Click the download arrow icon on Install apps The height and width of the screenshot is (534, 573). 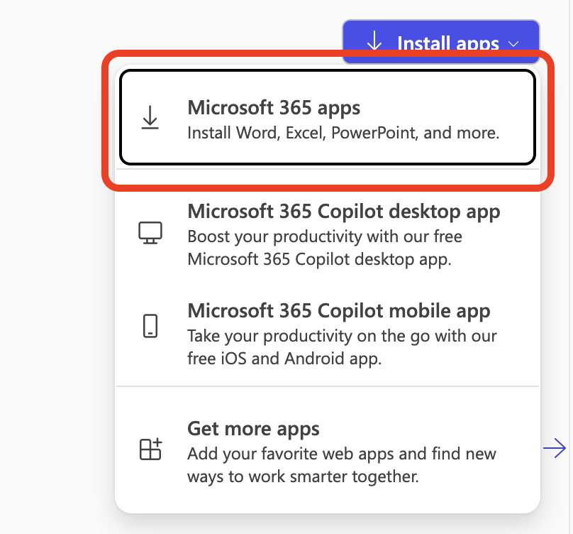coord(374,40)
